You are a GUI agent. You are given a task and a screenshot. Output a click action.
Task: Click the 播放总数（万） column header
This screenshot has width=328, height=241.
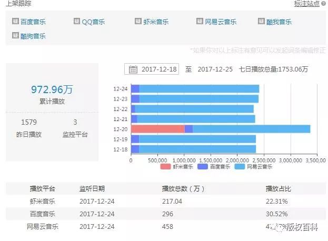pyautogui.click(x=183, y=189)
